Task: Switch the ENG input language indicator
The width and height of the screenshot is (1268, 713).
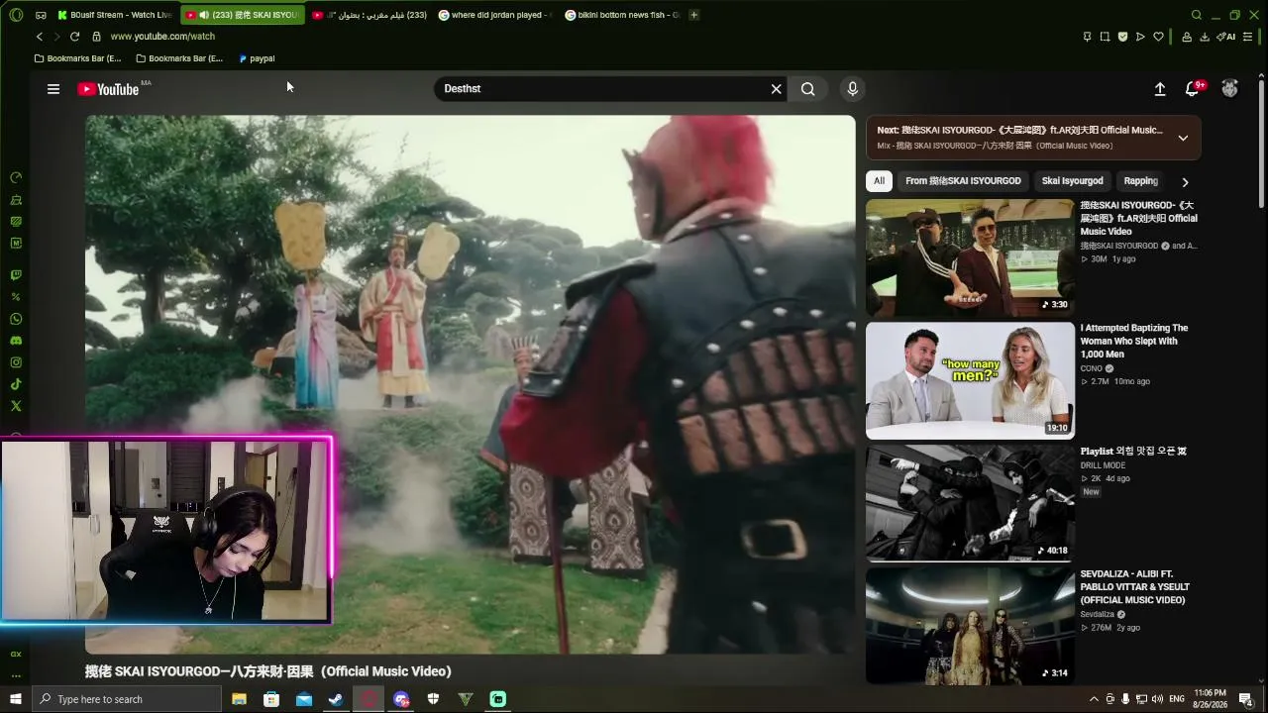Action: [1177, 699]
